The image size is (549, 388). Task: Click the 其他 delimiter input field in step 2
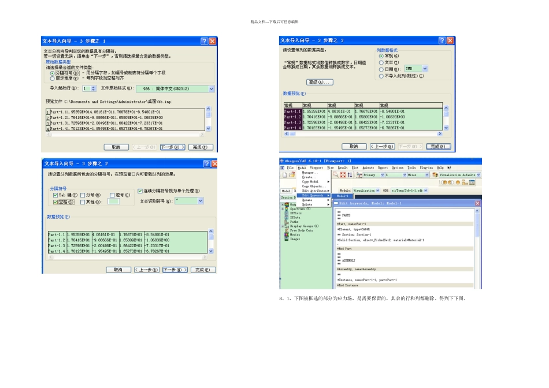[113, 202]
